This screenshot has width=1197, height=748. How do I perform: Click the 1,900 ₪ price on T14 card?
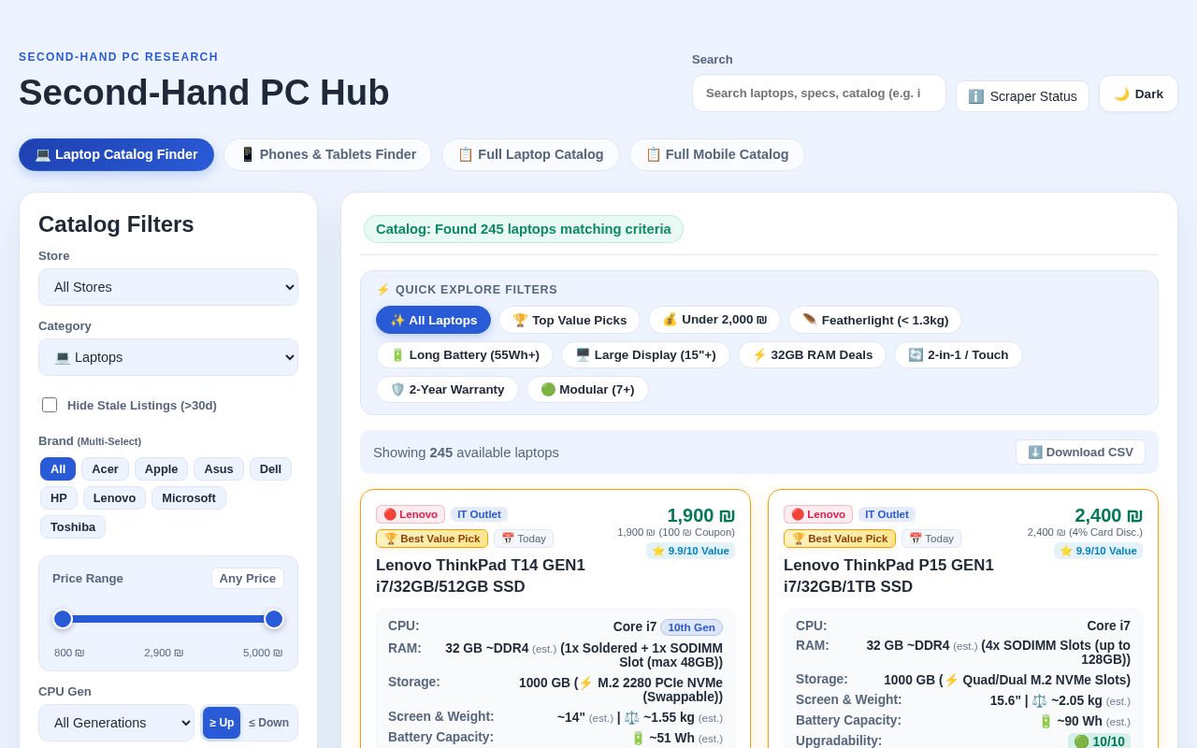point(700,515)
